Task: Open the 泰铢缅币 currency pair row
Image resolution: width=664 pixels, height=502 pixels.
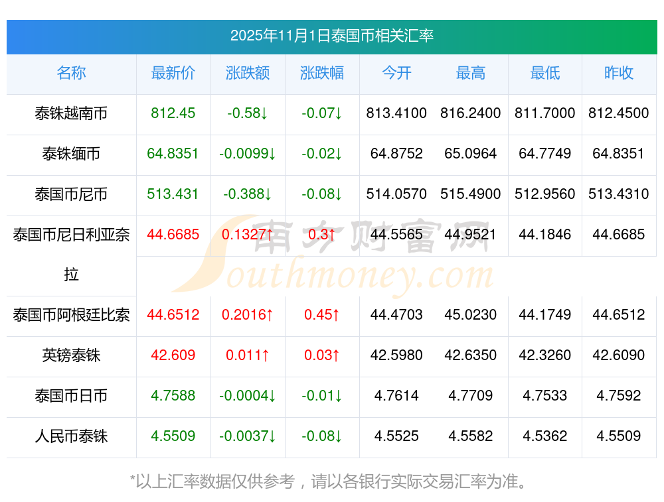Action: [71, 154]
